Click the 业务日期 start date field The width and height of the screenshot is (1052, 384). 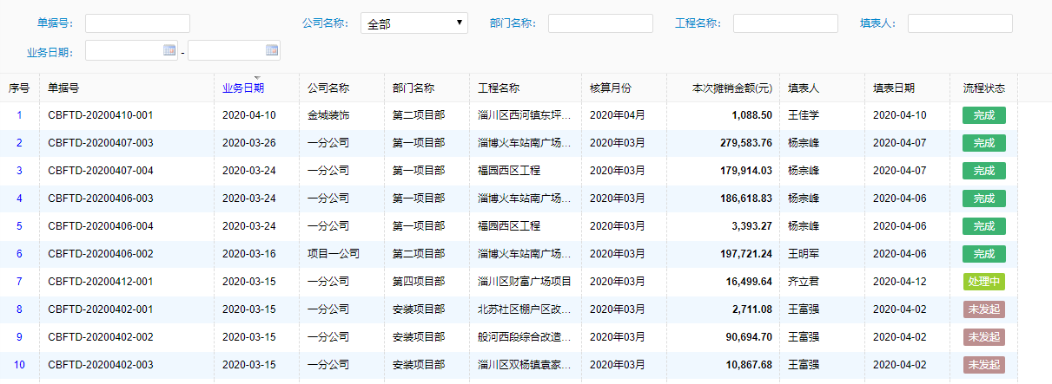[x=131, y=51]
